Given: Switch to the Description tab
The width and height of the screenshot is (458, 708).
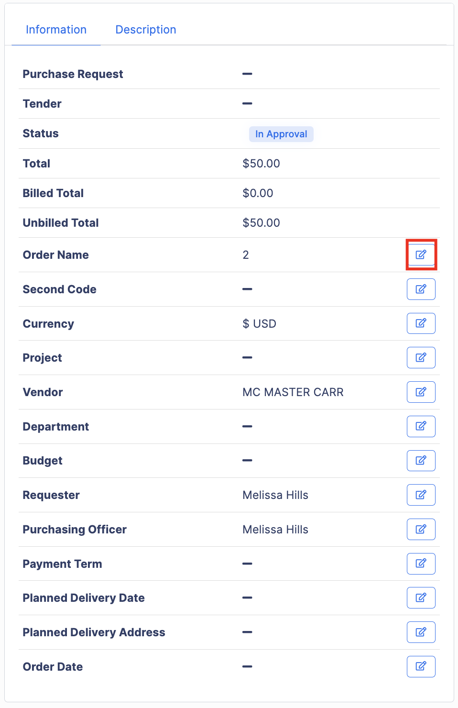Looking at the screenshot, I should coord(146,30).
